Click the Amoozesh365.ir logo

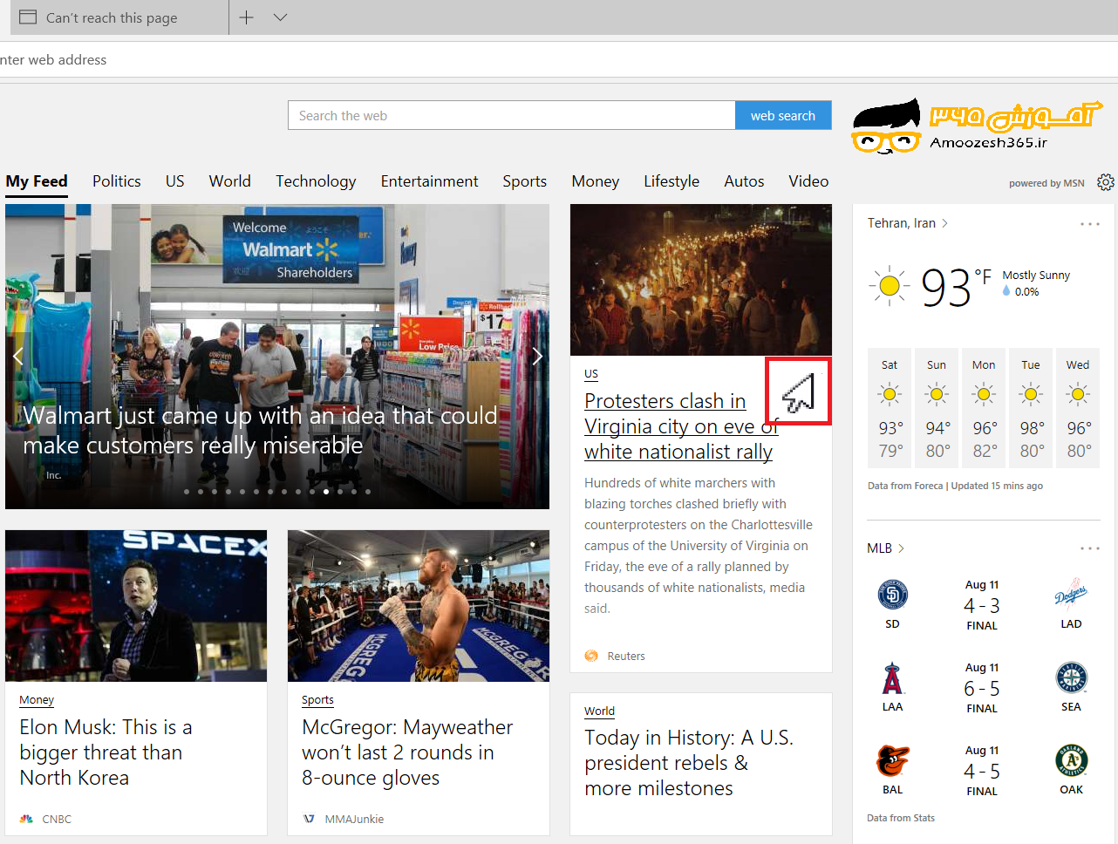(x=977, y=126)
